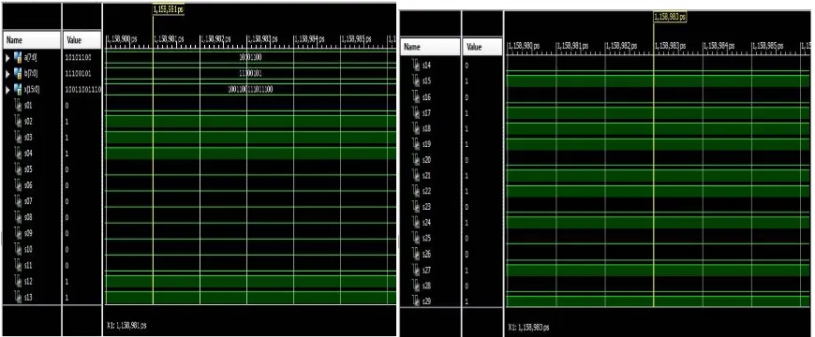Click the signal icon for s04
815x337 pixels.
point(19,154)
